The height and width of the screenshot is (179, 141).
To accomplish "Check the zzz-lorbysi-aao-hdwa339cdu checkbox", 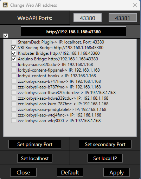I will [x=14, y=98].
